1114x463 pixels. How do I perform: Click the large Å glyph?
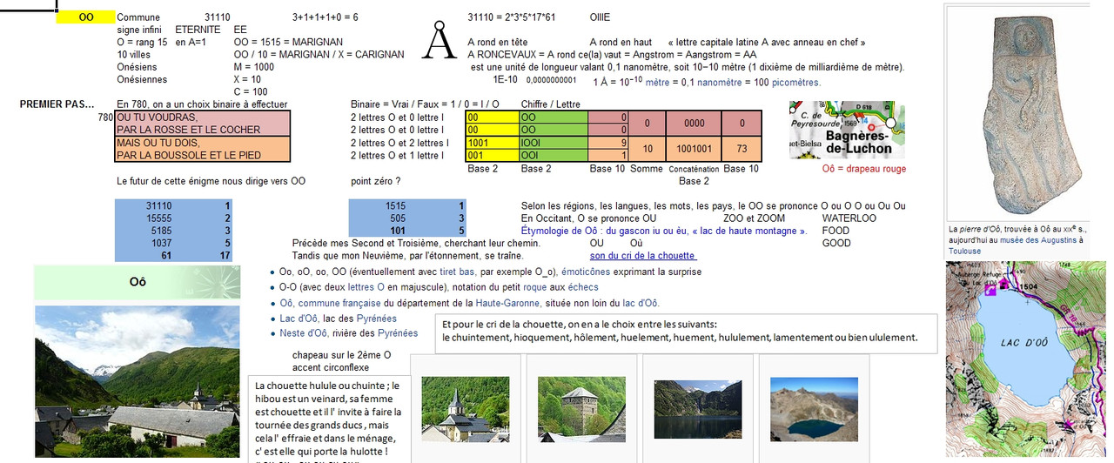[440, 41]
